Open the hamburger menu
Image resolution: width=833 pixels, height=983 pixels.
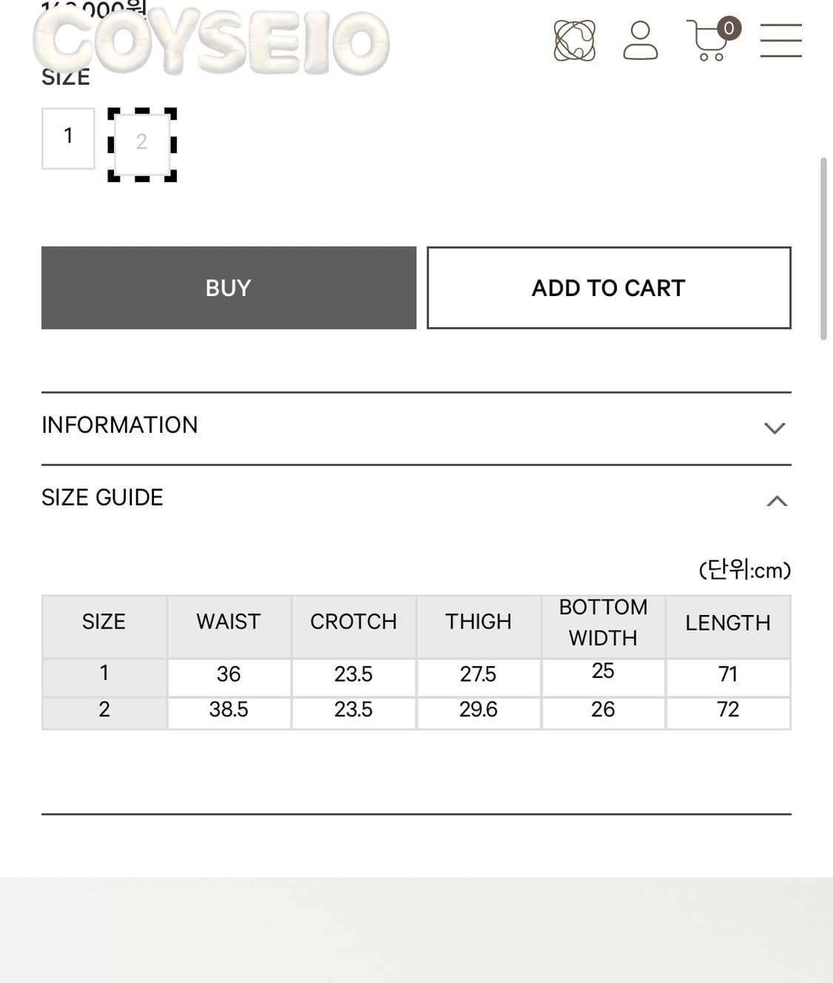(x=781, y=40)
